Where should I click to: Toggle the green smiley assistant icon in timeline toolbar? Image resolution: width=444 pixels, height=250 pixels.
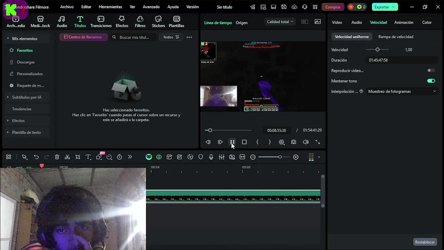[x=148, y=157]
